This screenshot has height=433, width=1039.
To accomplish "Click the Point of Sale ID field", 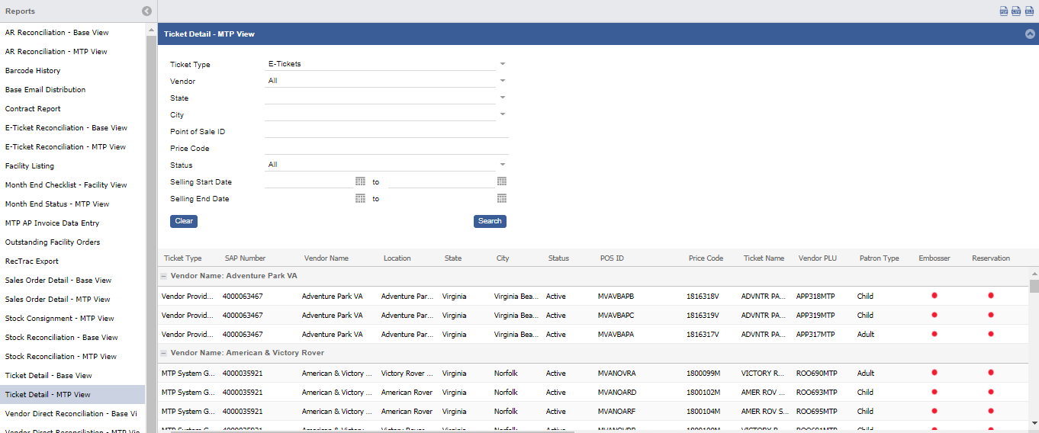I will (x=386, y=131).
